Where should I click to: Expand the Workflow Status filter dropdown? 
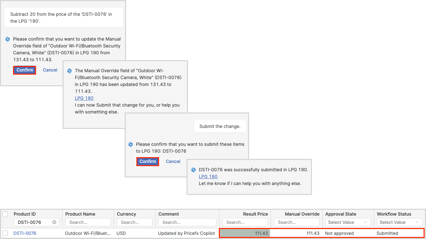point(400,222)
